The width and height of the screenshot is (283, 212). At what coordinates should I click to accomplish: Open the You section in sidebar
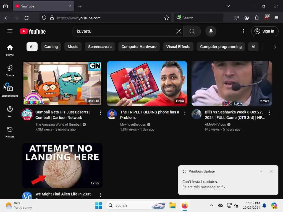pyautogui.click(x=10, y=112)
